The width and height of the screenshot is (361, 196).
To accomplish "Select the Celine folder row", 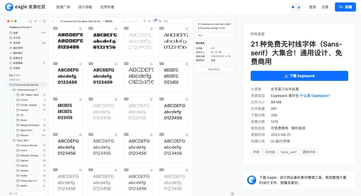I will [30, 150].
